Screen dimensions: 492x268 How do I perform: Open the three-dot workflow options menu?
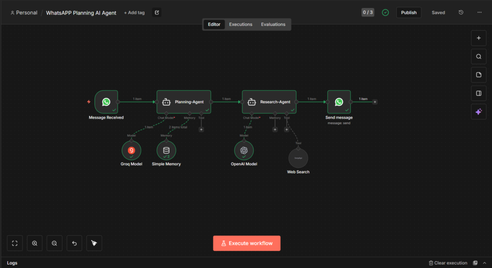tap(479, 12)
